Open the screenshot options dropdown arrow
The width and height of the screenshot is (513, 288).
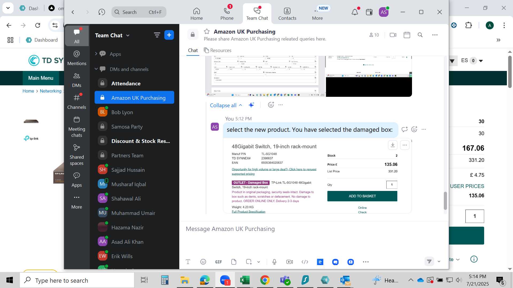point(259,262)
